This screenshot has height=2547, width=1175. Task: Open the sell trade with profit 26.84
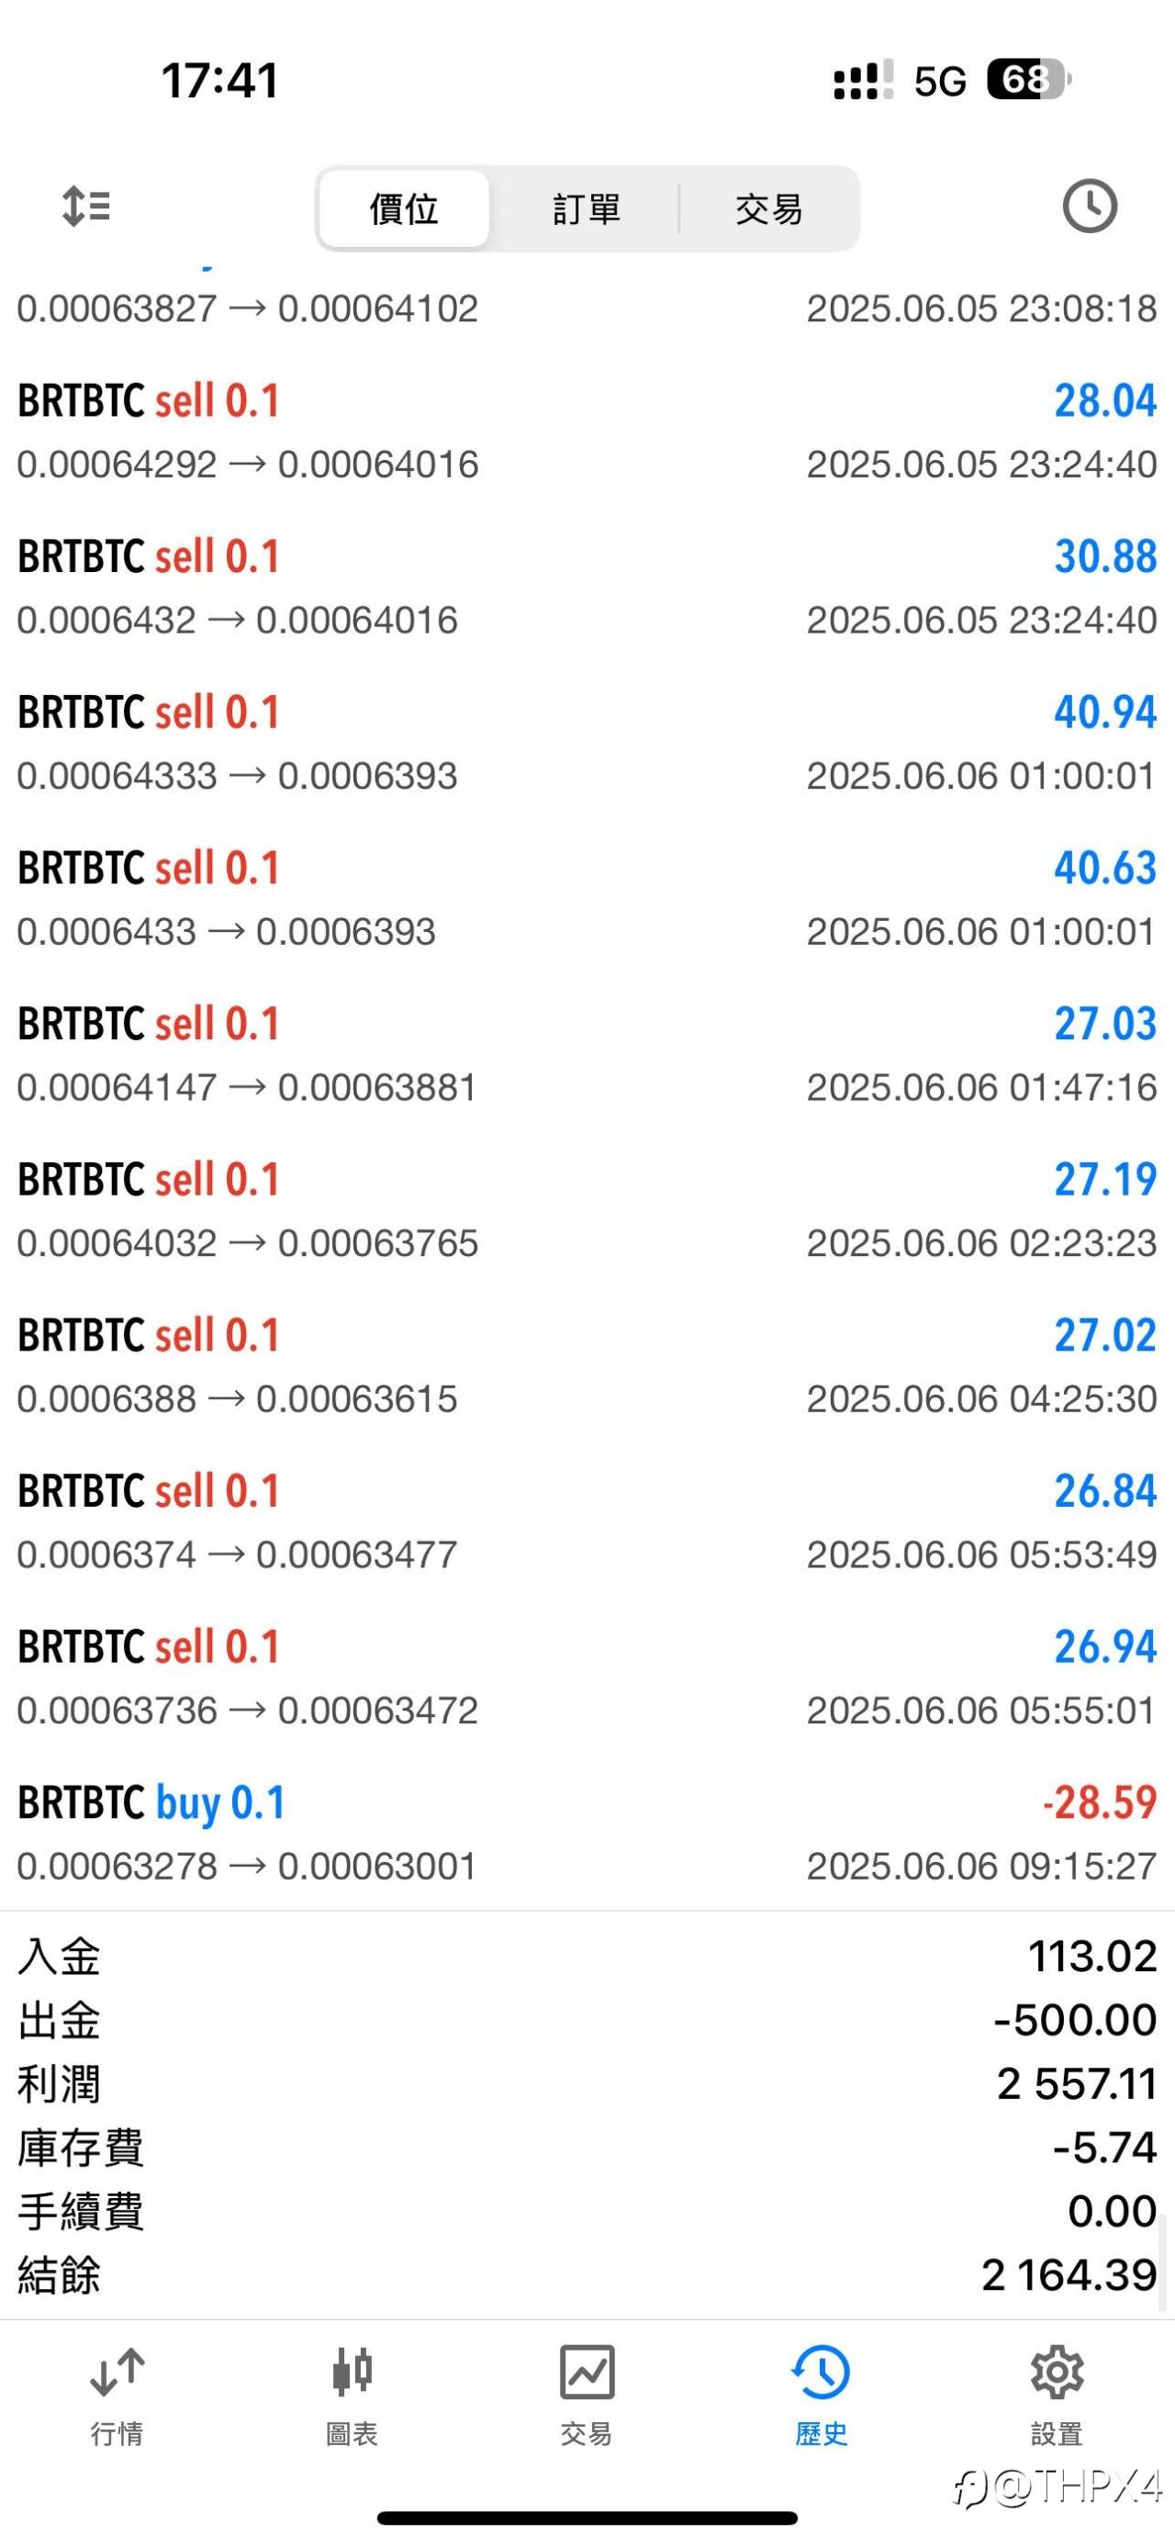(x=587, y=1521)
